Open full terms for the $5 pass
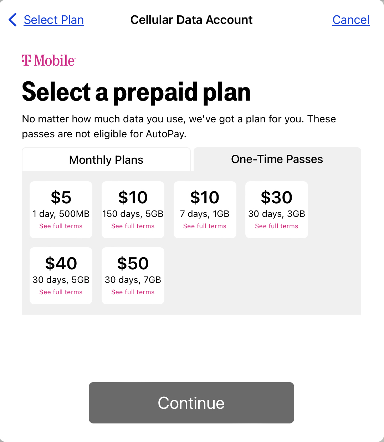The height and width of the screenshot is (442, 384). pyautogui.click(x=61, y=226)
